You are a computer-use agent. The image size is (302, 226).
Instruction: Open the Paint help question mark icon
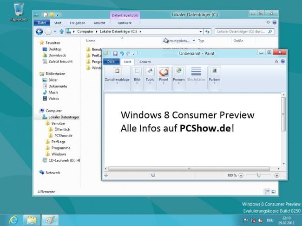pos(283,62)
